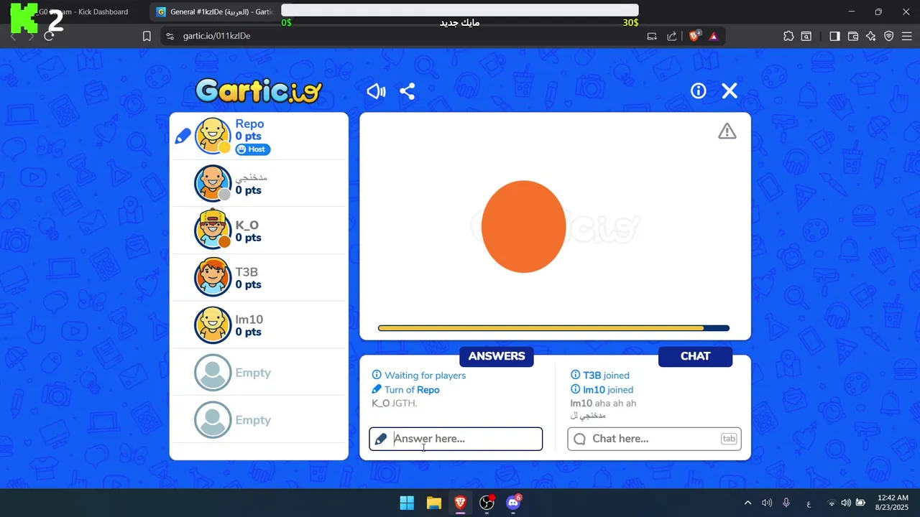Image resolution: width=920 pixels, height=517 pixels.
Task: Reload the page
Action: [x=49, y=36]
